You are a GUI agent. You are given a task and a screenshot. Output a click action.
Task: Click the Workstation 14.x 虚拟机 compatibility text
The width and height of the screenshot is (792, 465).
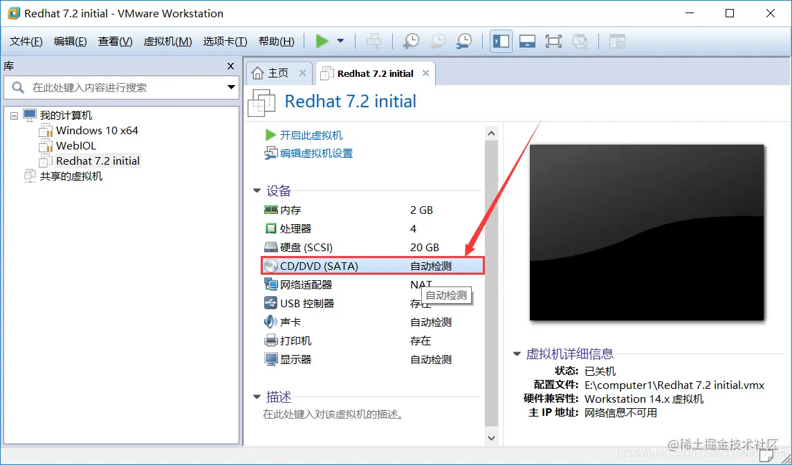(644, 399)
